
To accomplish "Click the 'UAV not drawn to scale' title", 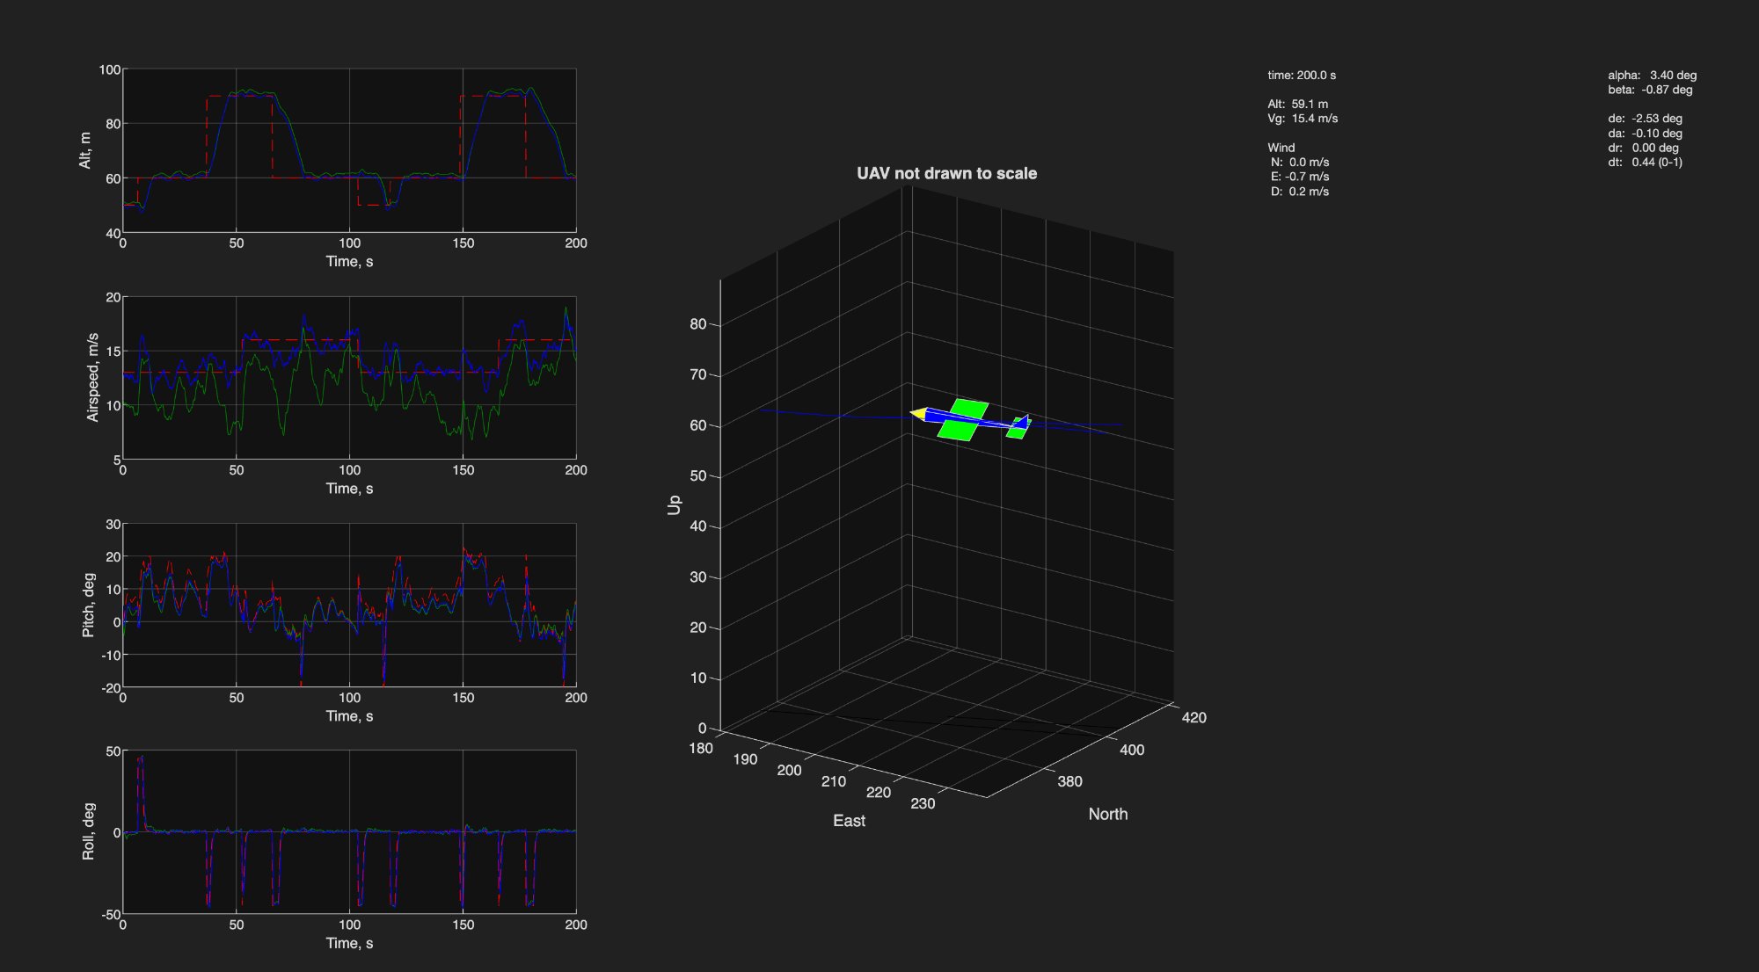I will [947, 173].
